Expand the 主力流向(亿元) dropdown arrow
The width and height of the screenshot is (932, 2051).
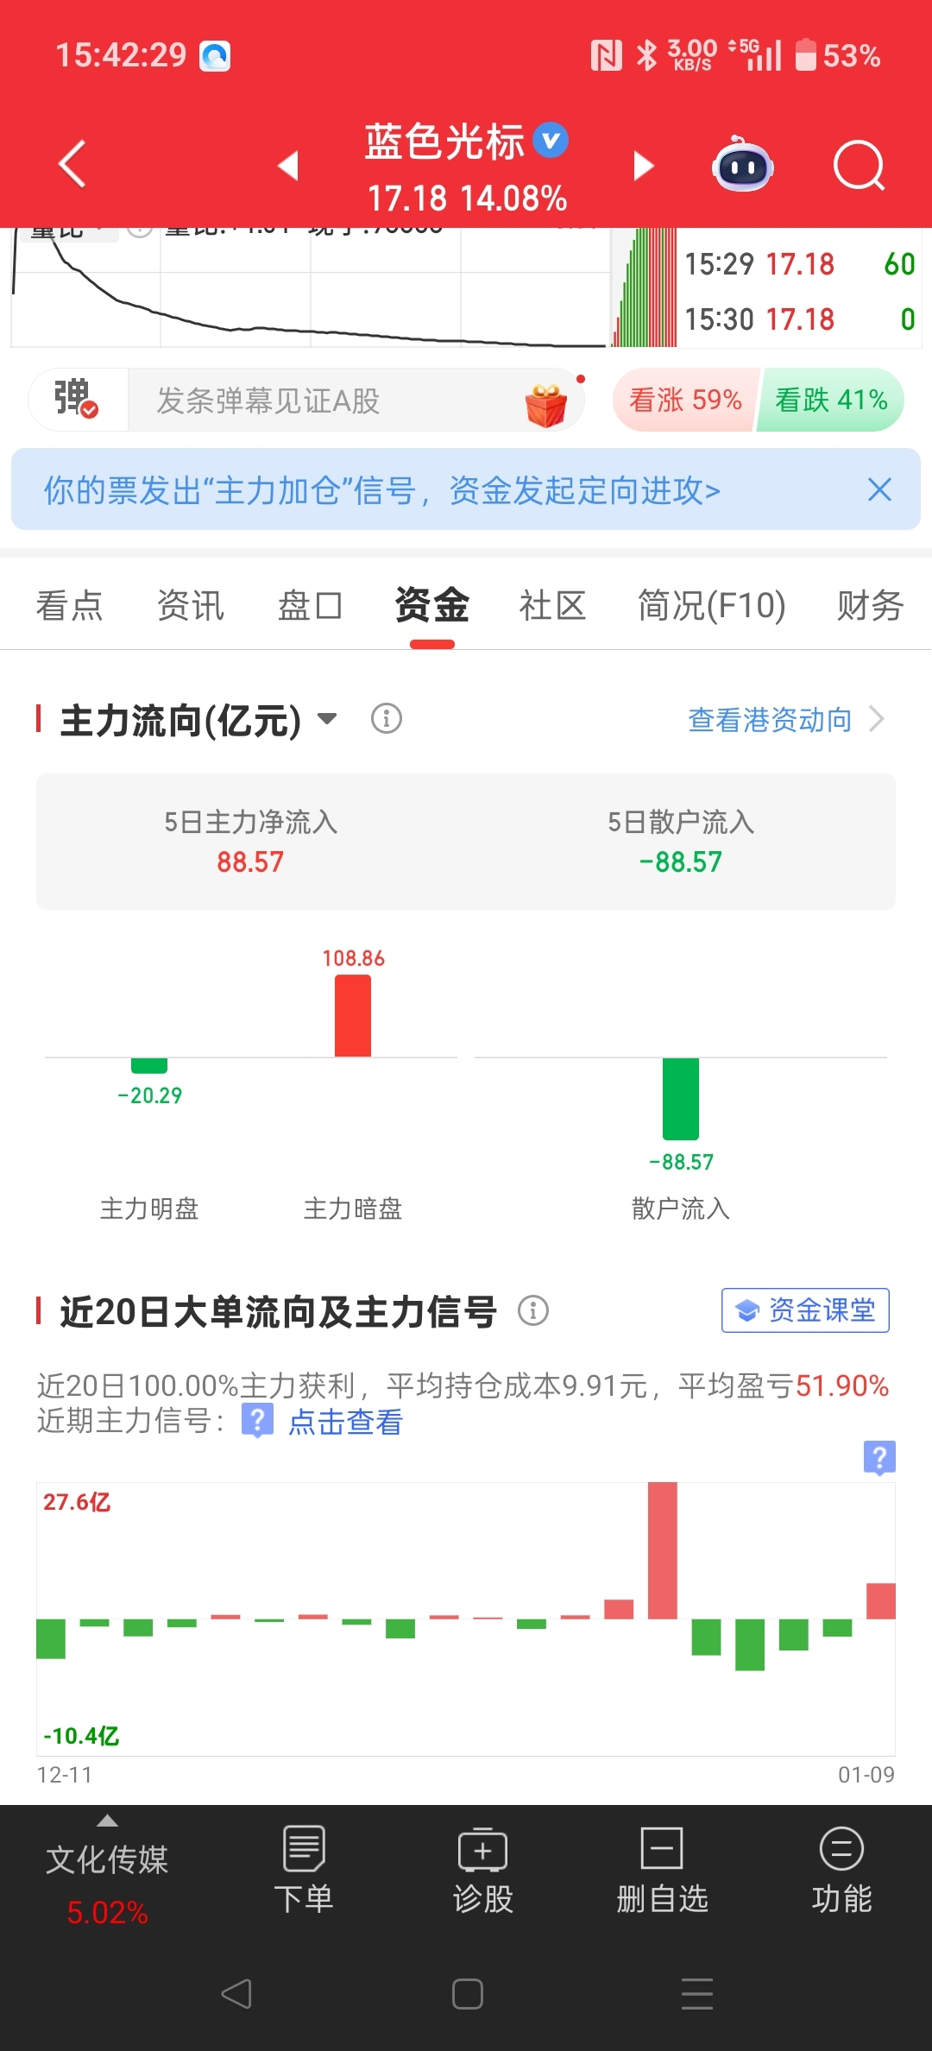tap(327, 718)
